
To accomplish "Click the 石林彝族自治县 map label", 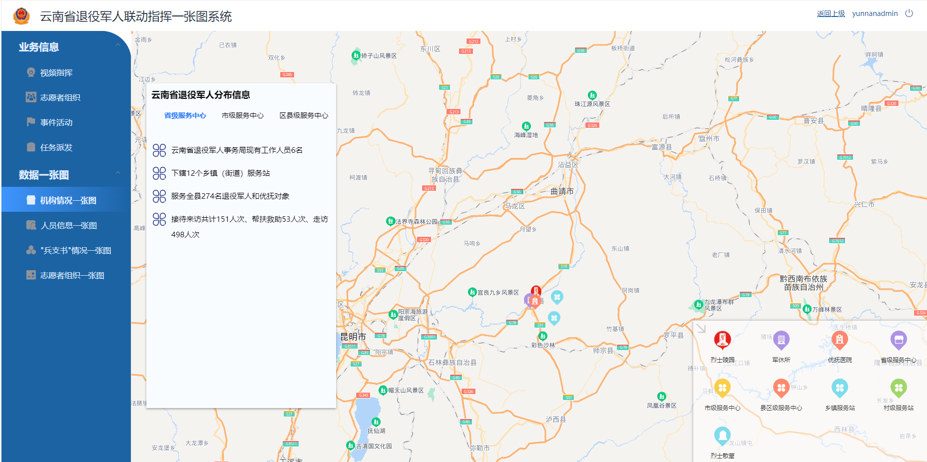I will pyautogui.click(x=452, y=363).
